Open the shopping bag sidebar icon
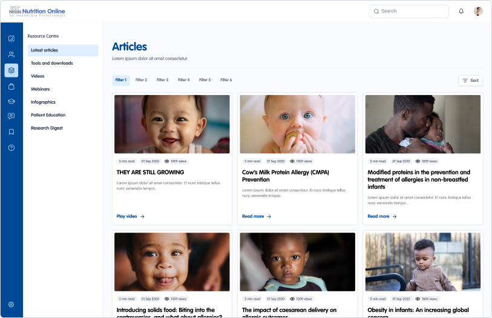 pos(11,86)
